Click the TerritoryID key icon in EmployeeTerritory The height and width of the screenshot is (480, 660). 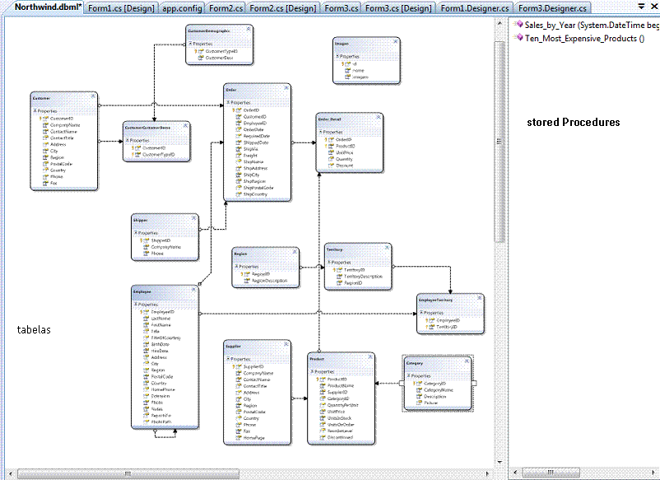430,327
